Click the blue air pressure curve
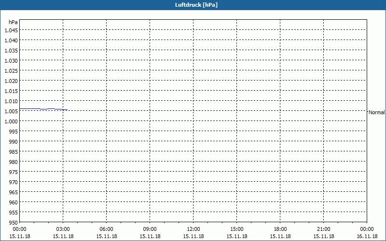The height and width of the screenshot is (241, 386). tap(43, 109)
